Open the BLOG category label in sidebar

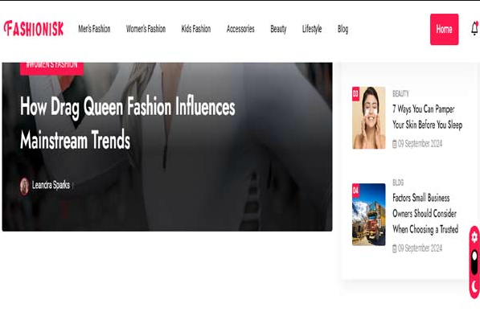point(398,183)
